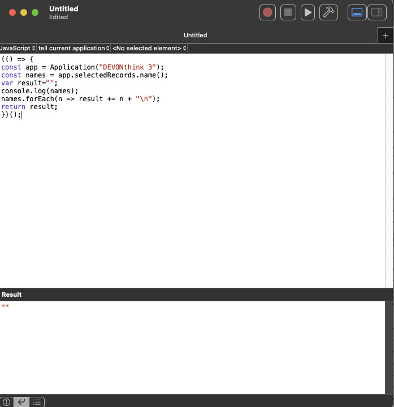Image resolution: width=394 pixels, height=407 pixels.
Task: Click the Result pane header
Action: pos(12,295)
